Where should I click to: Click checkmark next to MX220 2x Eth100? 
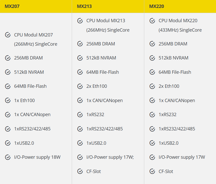152,86
